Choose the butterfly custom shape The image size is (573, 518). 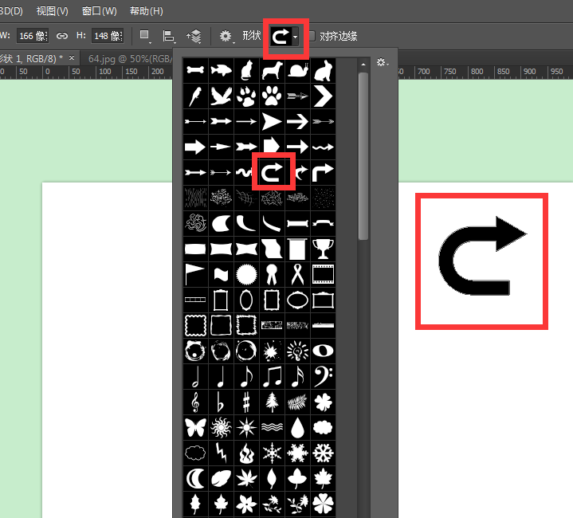(x=195, y=428)
